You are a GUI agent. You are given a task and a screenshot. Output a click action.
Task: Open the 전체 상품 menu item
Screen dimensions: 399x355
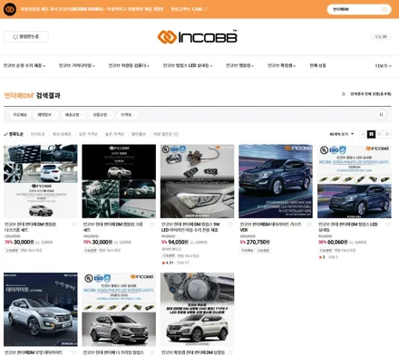[317, 65]
